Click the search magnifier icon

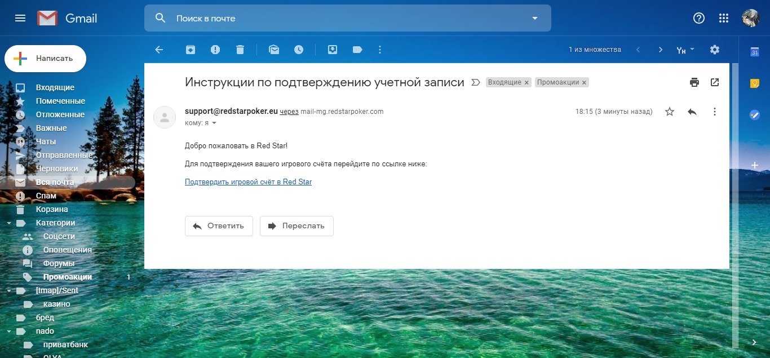coord(161,18)
